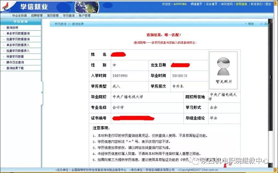Click the 学历查询 sidebar panel header

21,22
